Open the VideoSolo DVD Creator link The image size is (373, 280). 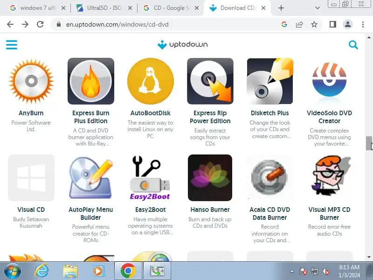tap(330, 117)
